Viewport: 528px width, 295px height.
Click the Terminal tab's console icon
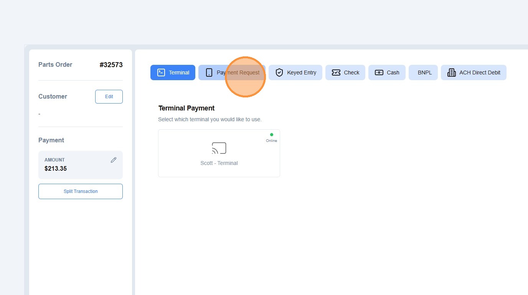161,73
